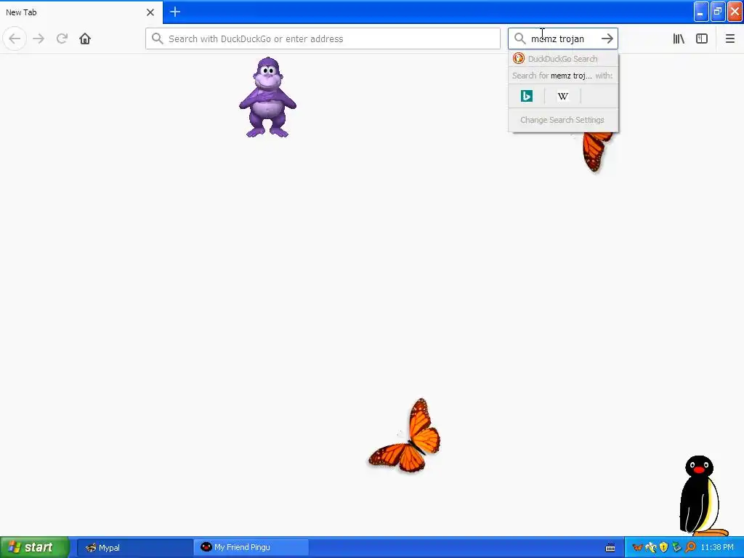Open the yellow security shield tray icon
744x558 pixels.
(x=664, y=548)
